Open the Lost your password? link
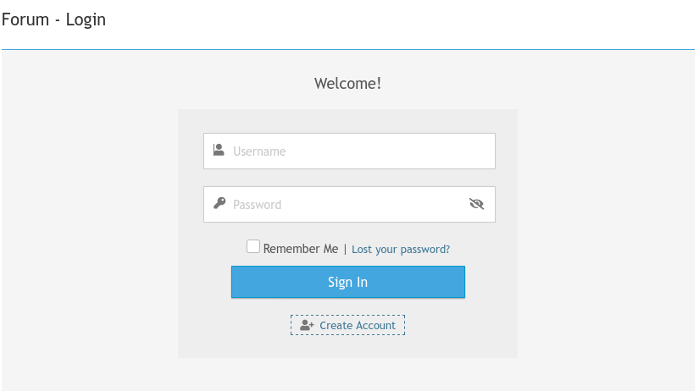This screenshot has width=699, height=391. coord(401,249)
